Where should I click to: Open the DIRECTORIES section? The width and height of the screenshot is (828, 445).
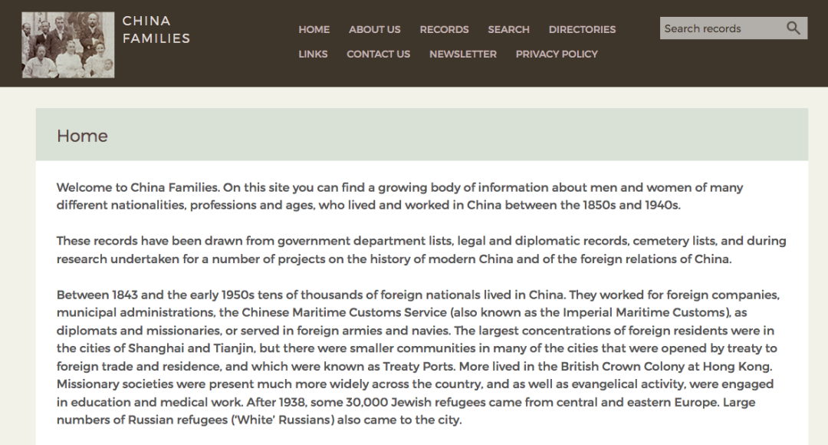(582, 29)
